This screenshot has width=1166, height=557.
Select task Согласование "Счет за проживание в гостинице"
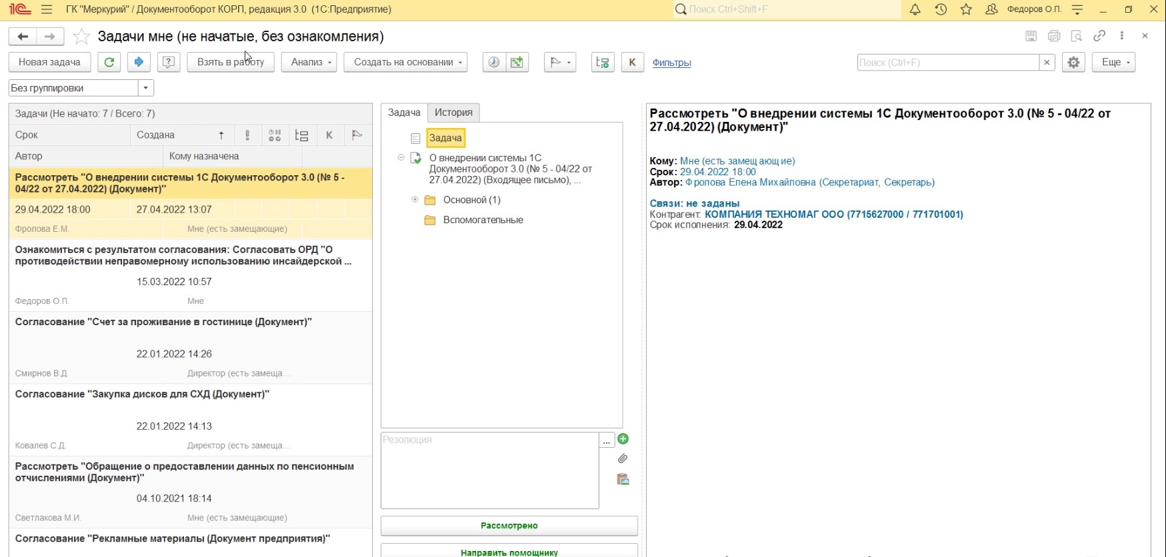pos(191,348)
